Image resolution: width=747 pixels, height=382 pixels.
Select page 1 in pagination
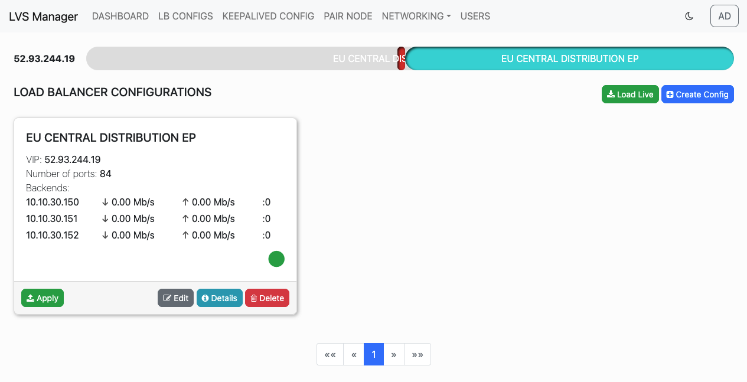tap(374, 354)
